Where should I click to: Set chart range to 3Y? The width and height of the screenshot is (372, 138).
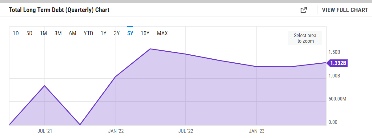click(x=117, y=34)
